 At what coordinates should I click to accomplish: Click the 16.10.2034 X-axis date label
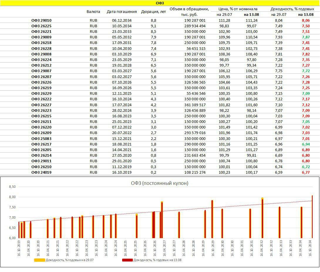[x=311, y=248]
